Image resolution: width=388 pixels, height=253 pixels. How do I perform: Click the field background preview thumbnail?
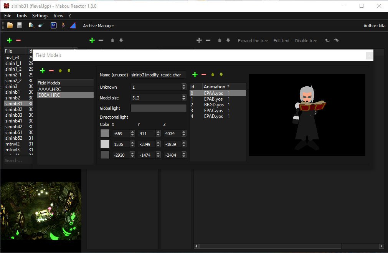point(41,211)
